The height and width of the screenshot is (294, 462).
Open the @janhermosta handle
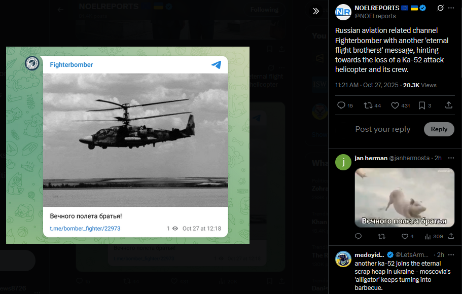click(409, 158)
